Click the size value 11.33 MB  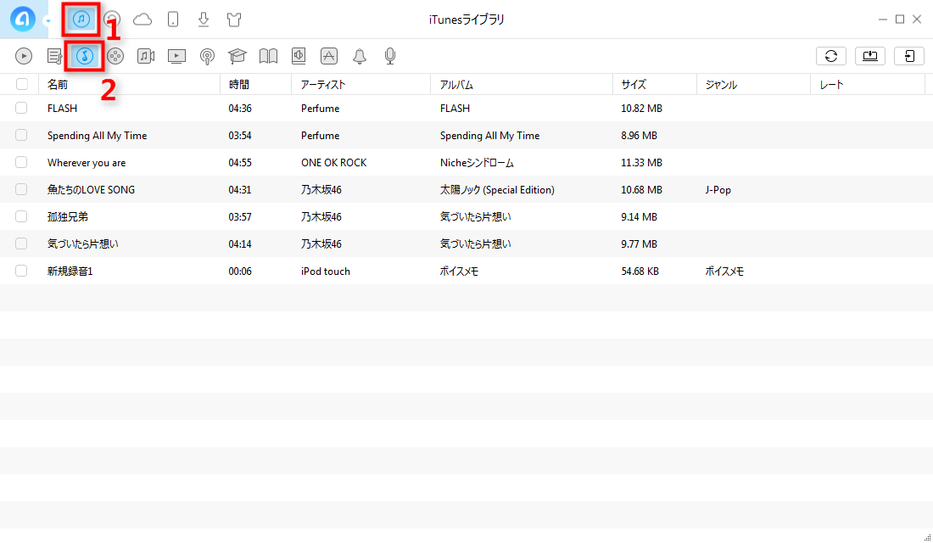coord(641,163)
